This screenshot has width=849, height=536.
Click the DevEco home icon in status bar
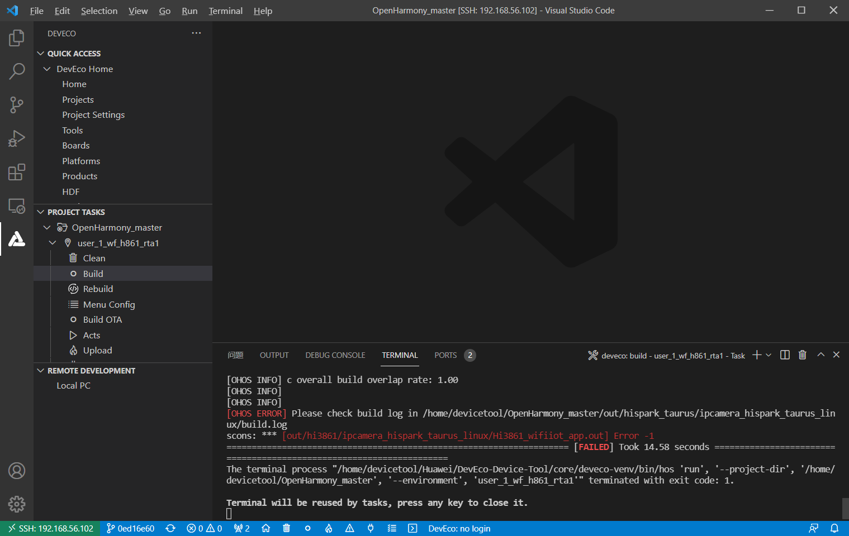pyautogui.click(x=266, y=528)
